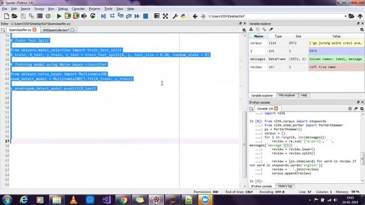
Task: Run current cell and advance to next
Action: pos(76,16)
